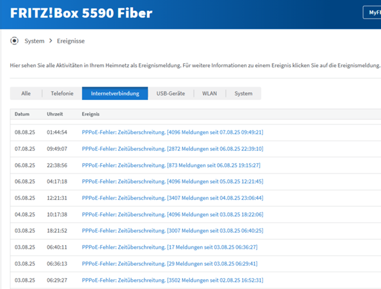Click date cell 08.08.25
Viewport: 381px width, 289px height.
(25, 132)
